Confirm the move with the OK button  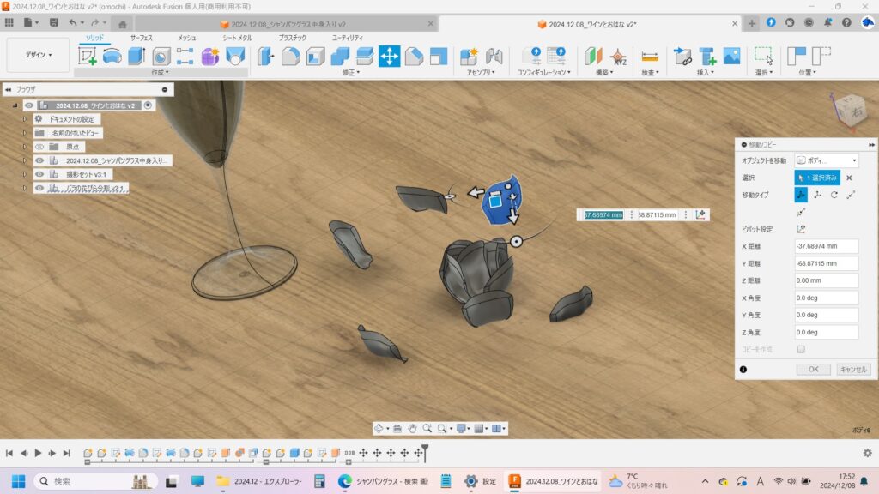pyautogui.click(x=812, y=370)
